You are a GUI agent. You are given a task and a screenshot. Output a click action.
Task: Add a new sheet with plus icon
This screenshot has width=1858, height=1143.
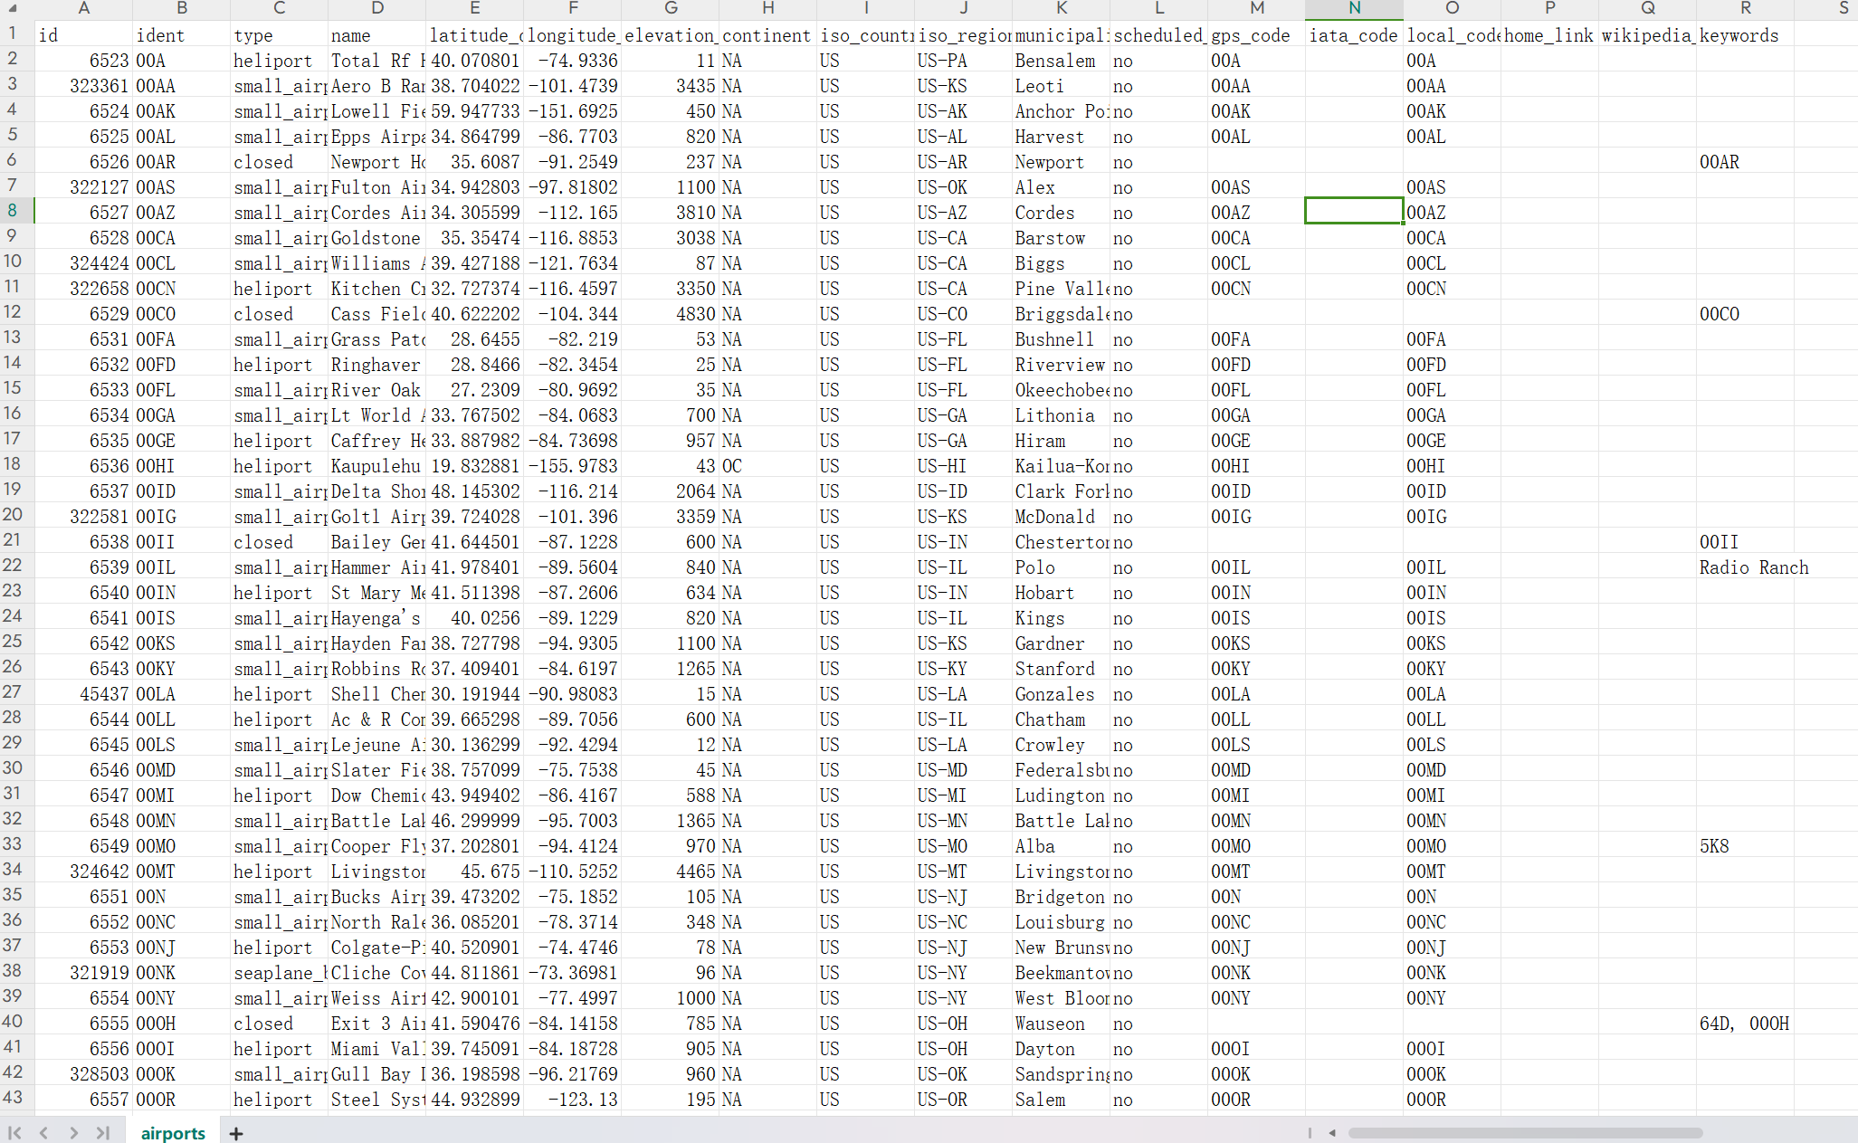236,1133
